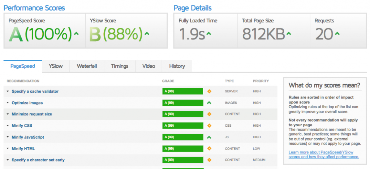The width and height of the screenshot is (370, 169).
Task: Expand the Optimize images recommendation arrow
Action: (x=8, y=103)
